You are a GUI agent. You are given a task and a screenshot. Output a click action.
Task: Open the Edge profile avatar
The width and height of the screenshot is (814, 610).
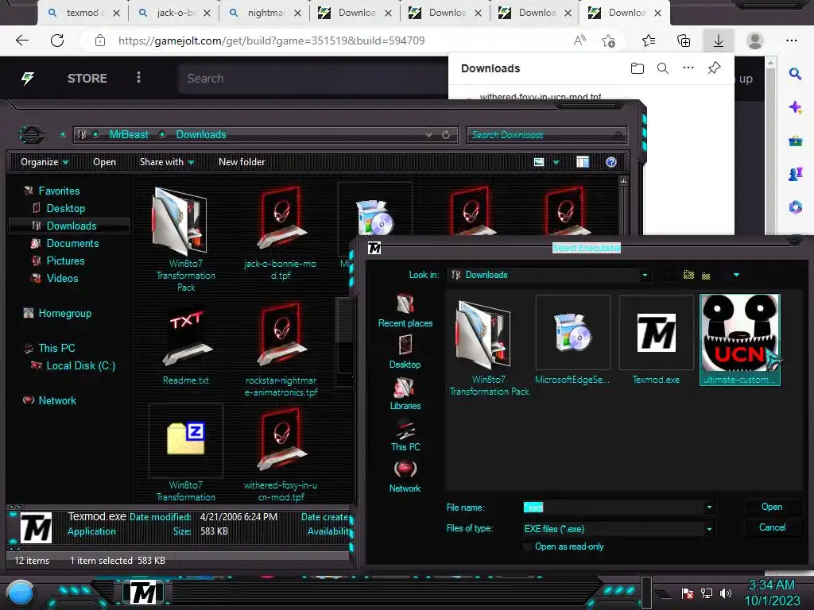(755, 41)
